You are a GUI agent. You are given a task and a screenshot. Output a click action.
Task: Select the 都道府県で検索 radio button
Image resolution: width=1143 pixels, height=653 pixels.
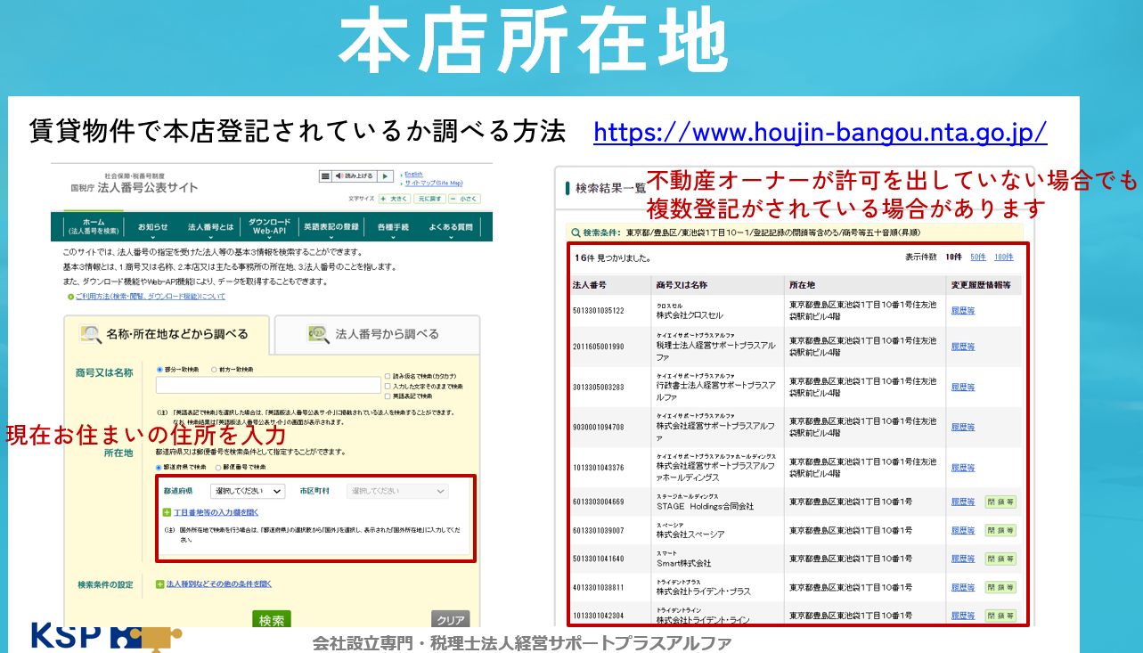coord(159,467)
